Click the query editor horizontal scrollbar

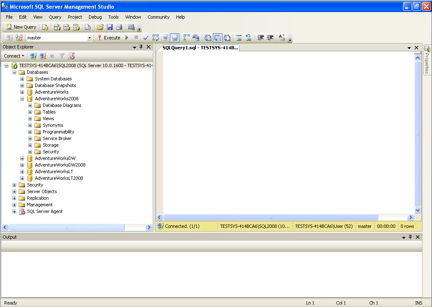coord(270,217)
